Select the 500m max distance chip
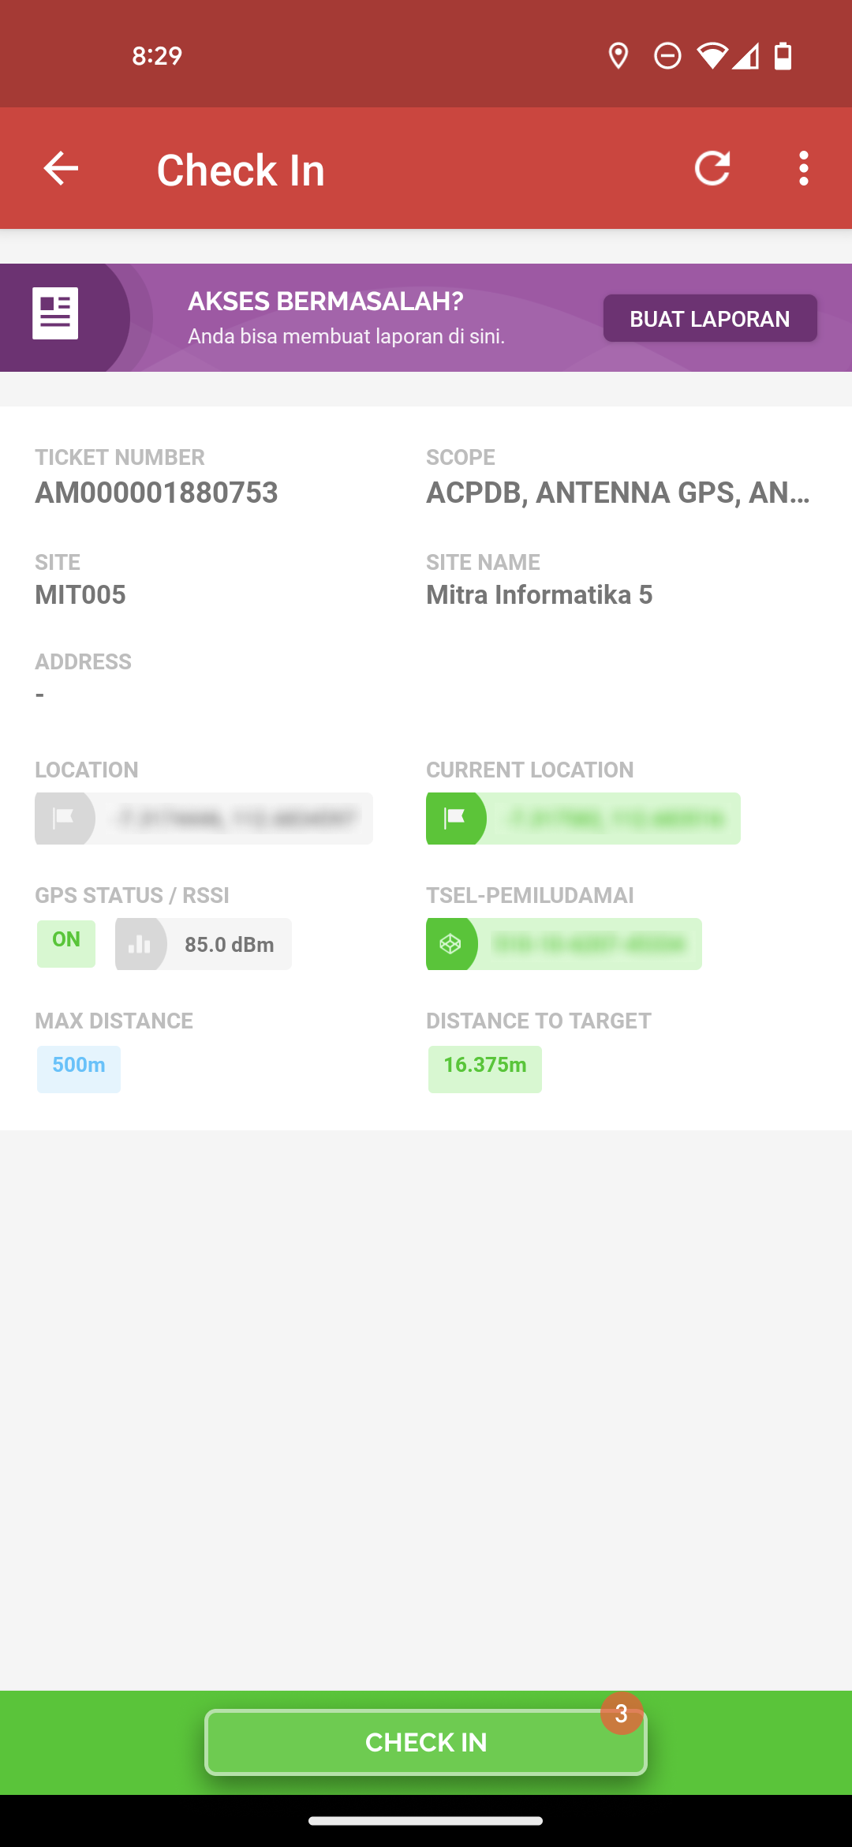The width and height of the screenshot is (852, 1847). (79, 1069)
